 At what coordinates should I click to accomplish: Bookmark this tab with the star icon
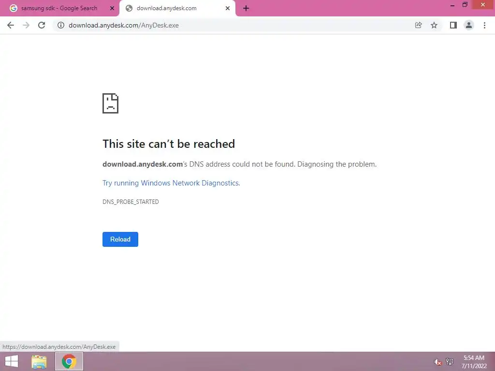[x=434, y=25]
